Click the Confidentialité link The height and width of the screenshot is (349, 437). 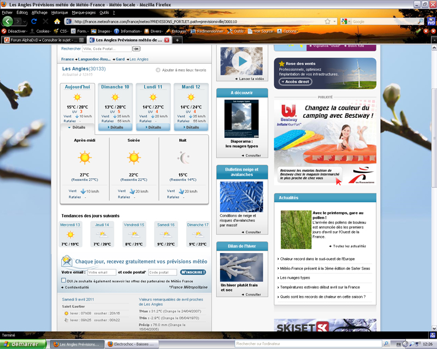(77, 287)
